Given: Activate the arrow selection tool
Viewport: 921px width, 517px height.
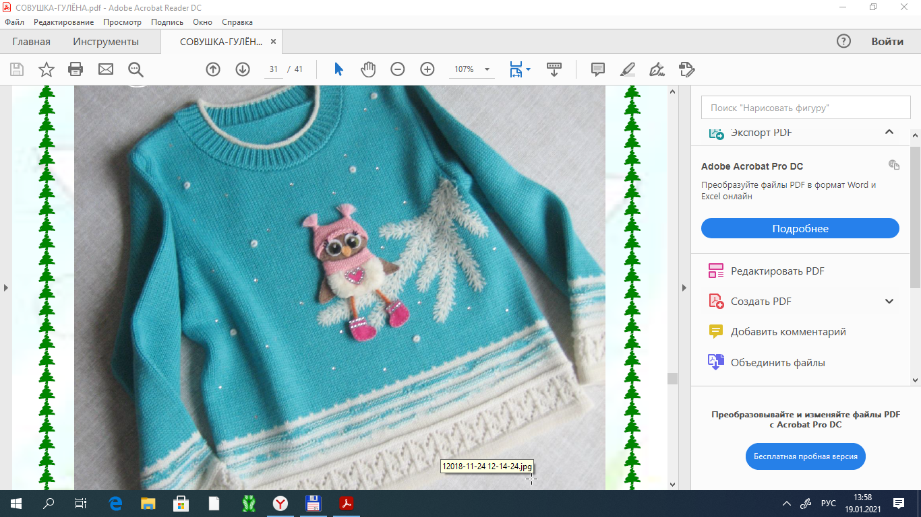Looking at the screenshot, I should pyautogui.click(x=338, y=69).
